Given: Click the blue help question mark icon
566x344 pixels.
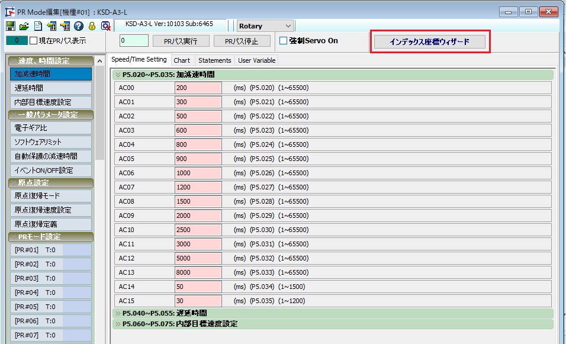Looking at the screenshot, I should (78, 26).
